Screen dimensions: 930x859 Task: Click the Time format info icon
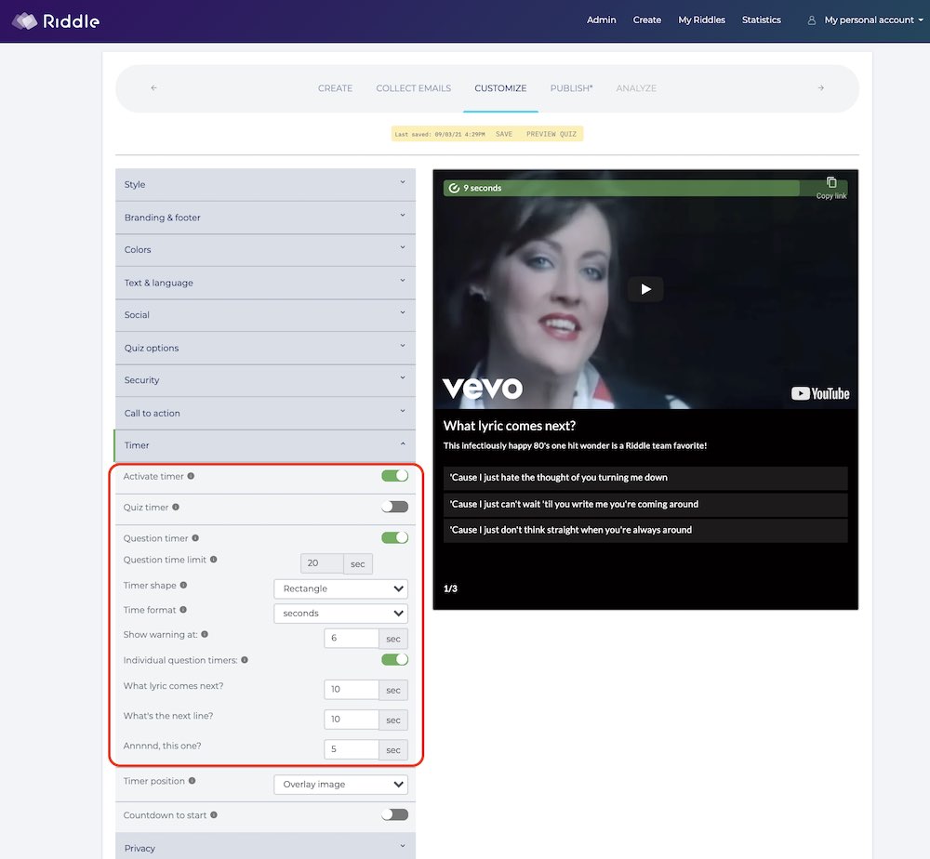(183, 610)
